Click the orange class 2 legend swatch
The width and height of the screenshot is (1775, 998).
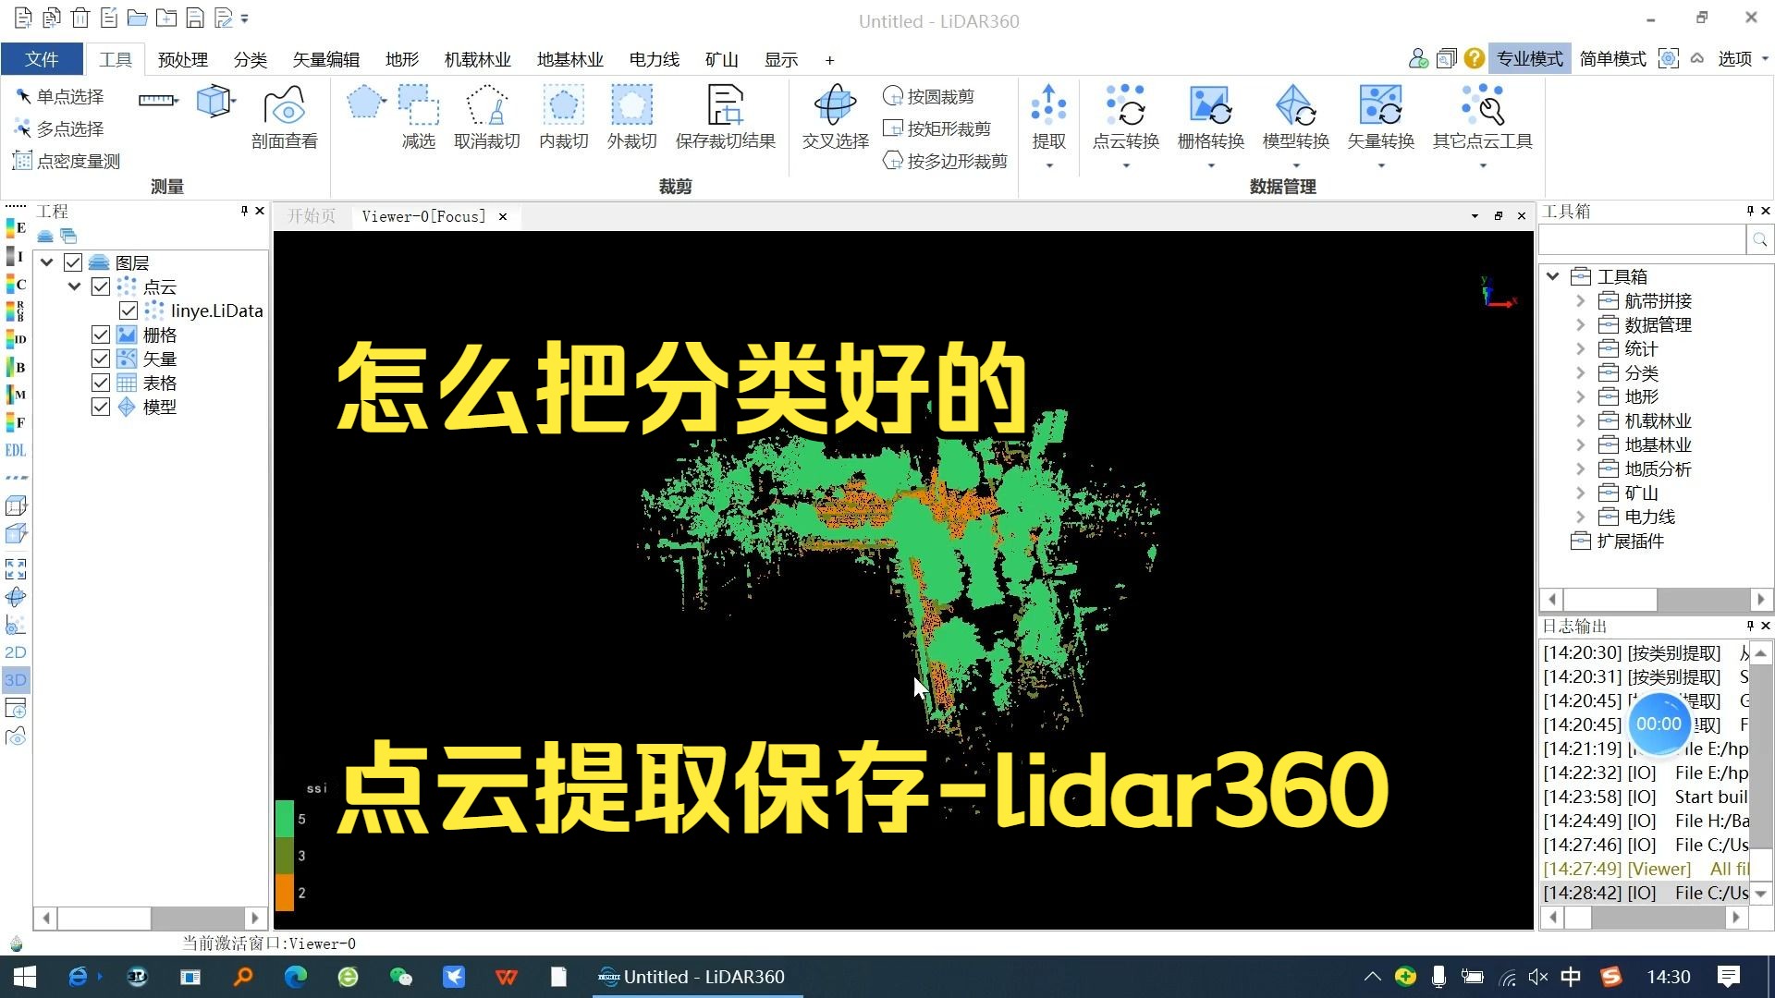pyautogui.click(x=285, y=893)
